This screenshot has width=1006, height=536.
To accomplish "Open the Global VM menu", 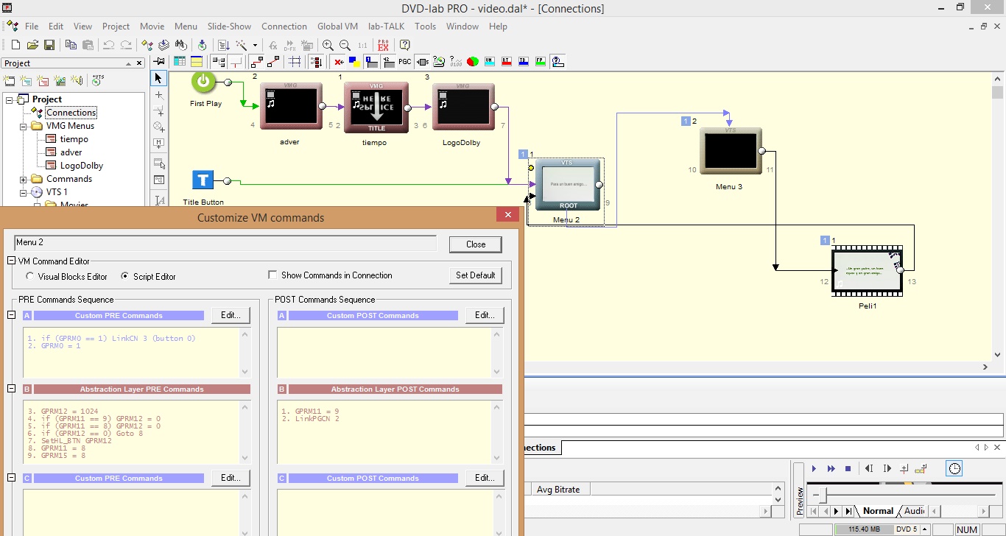I will coord(337,26).
